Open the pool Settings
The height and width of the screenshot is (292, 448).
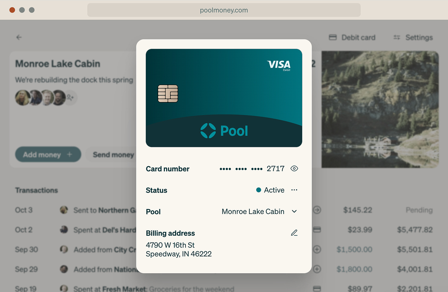tap(413, 37)
